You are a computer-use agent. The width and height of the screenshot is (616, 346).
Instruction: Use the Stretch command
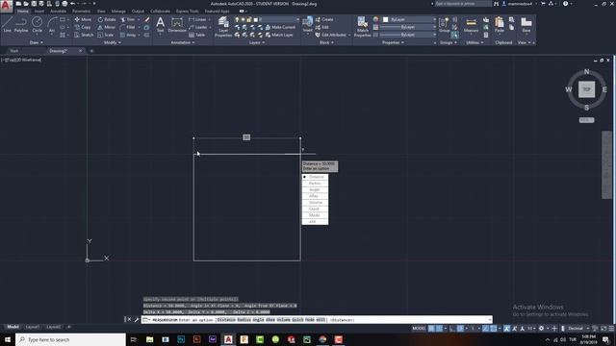[84, 35]
